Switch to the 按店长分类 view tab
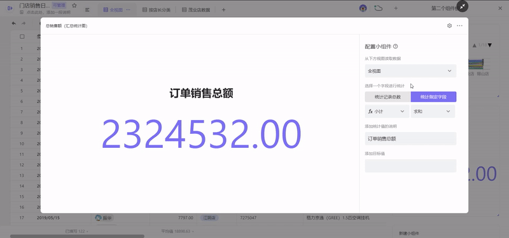The height and width of the screenshot is (238, 509). point(157,10)
